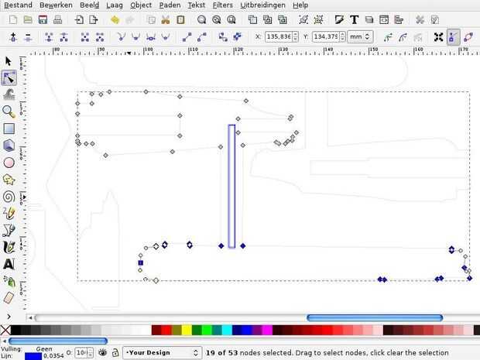Viewport: 480px width, 360px height.
Task: Make selected nodes symmetric
Action: [x=151, y=37]
